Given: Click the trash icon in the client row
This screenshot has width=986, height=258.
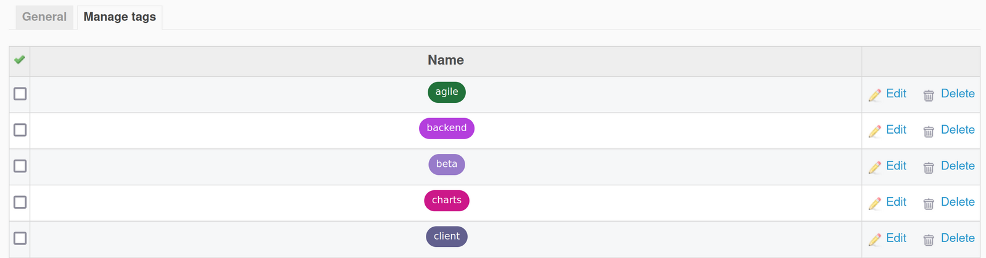Looking at the screenshot, I should [929, 240].
